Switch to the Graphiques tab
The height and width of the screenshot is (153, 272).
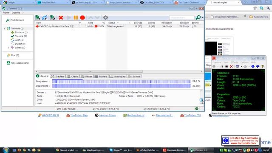click(118, 76)
